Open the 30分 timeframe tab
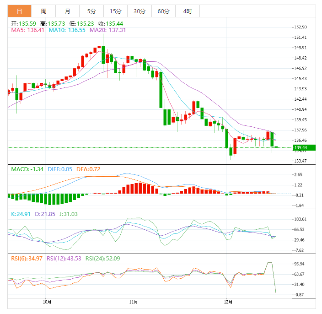This screenshot has width=322, height=314. click(x=140, y=11)
